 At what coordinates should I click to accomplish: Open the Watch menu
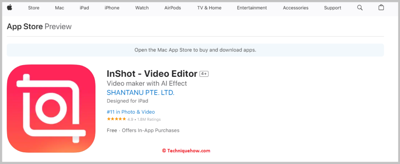[142, 8]
